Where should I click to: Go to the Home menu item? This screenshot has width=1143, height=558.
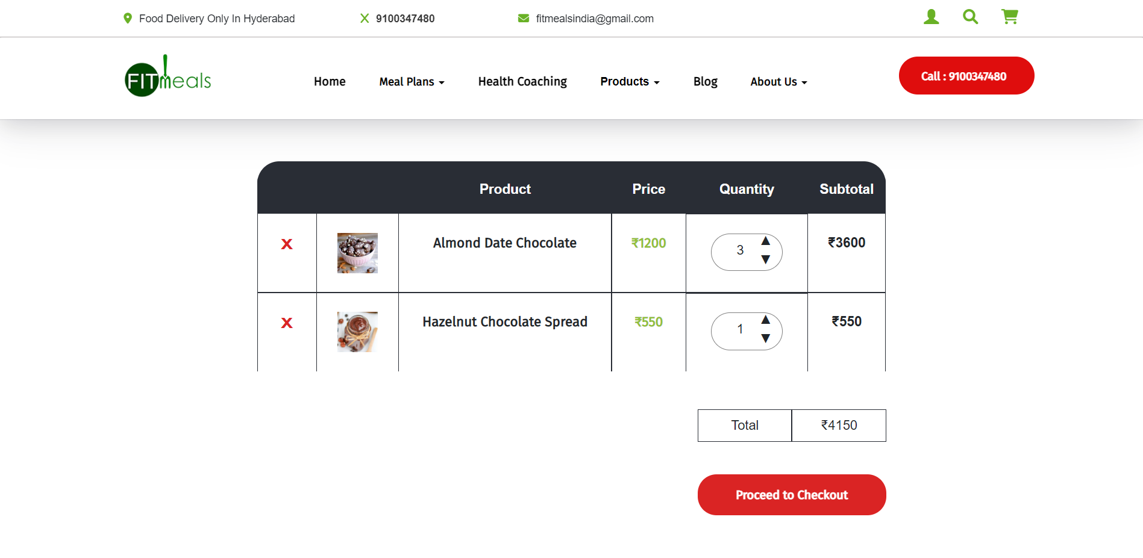click(x=330, y=82)
